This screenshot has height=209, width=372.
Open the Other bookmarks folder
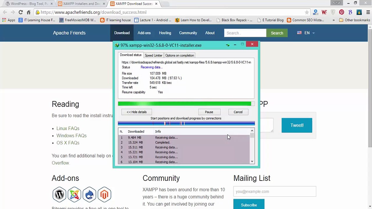354,20
